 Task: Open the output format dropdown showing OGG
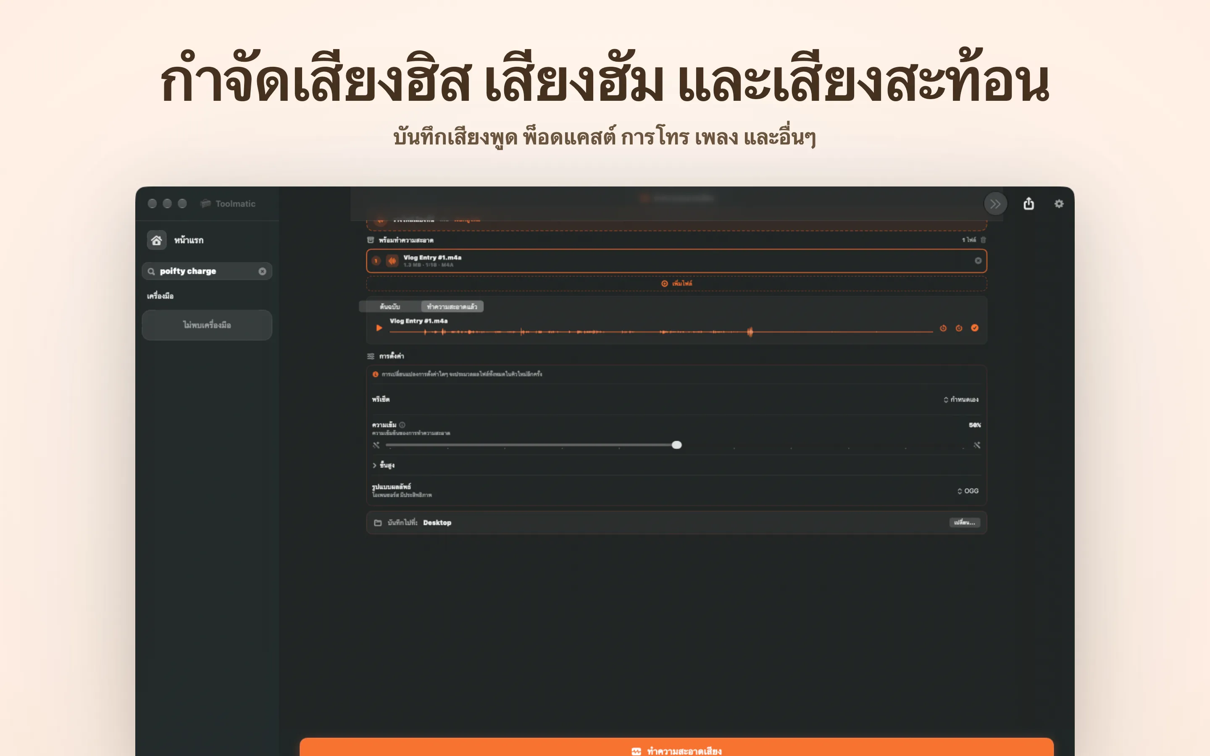pos(968,491)
